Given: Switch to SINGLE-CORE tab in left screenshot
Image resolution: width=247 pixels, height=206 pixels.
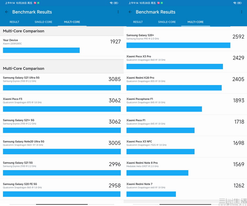Looking at the screenshot, I should (x=43, y=22).
